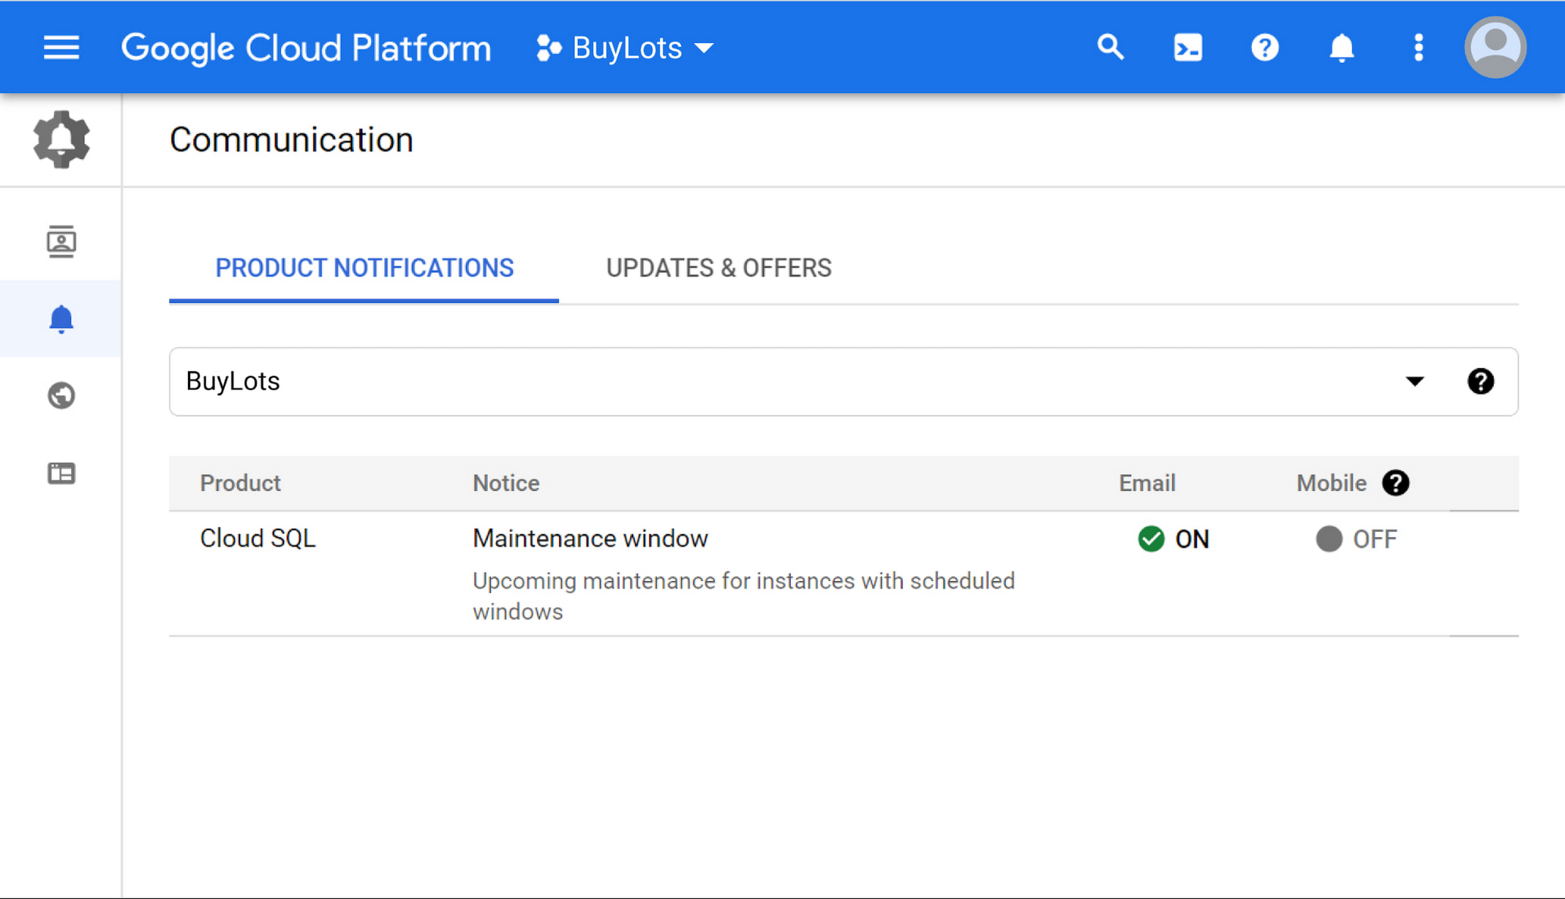Open the notifications bell in header
1565x899 pixels.
point(1341,48)
